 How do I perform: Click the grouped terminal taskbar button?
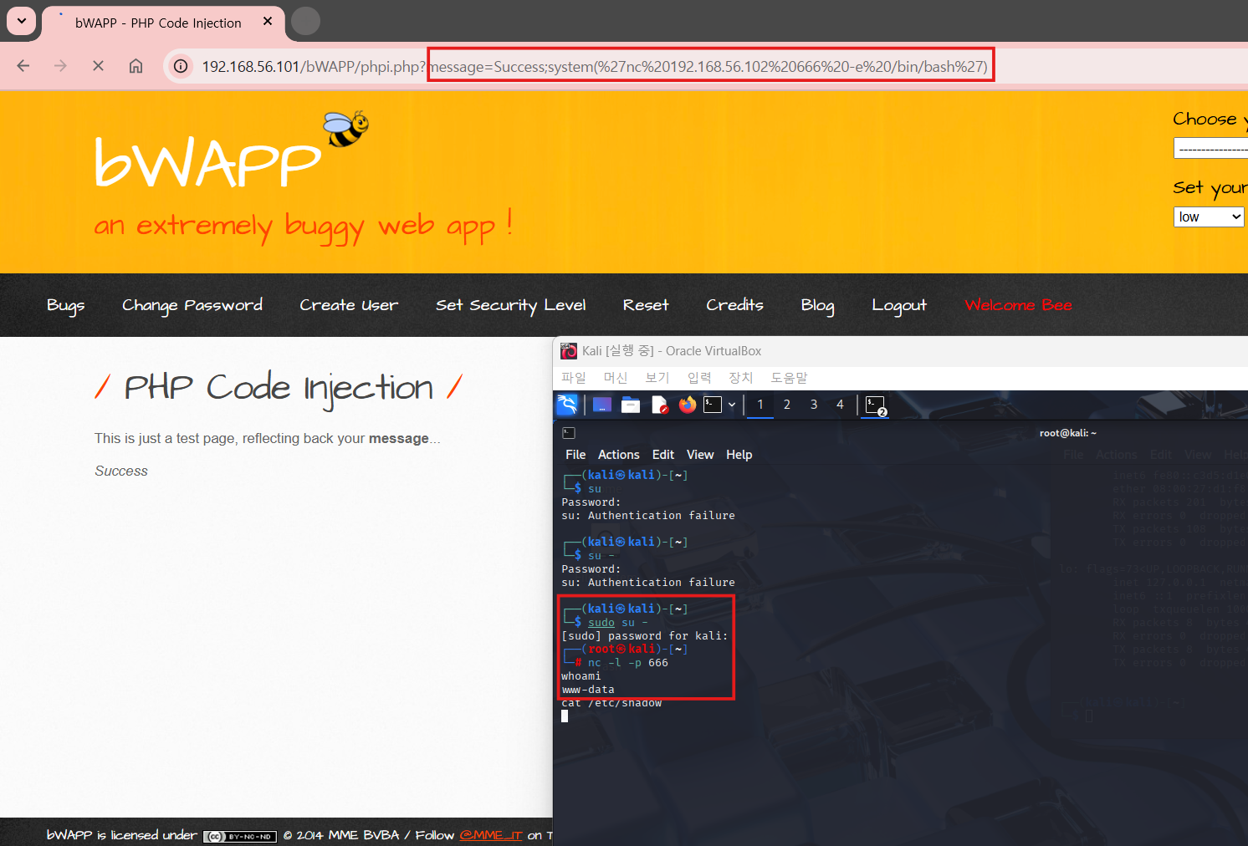tap(875, 405)
